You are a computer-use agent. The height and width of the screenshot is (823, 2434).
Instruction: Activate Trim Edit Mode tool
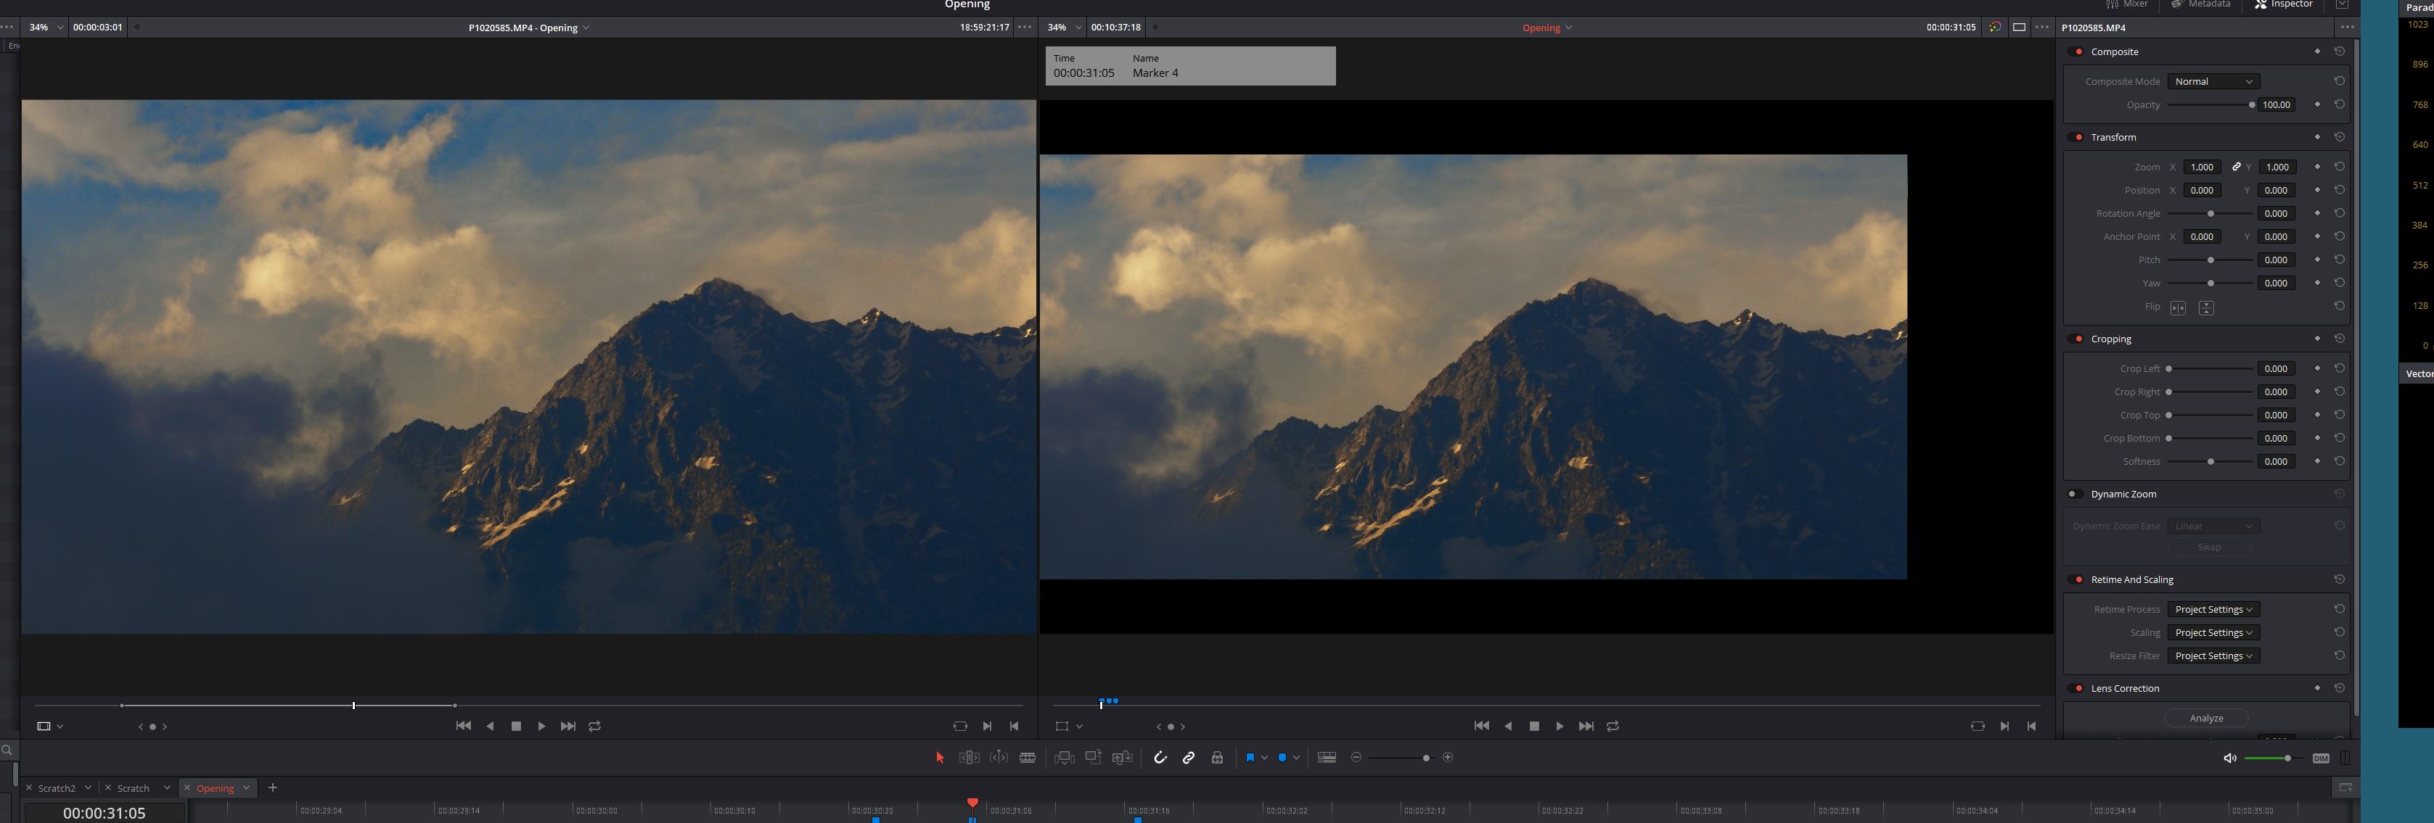click(x=970, y=758)
